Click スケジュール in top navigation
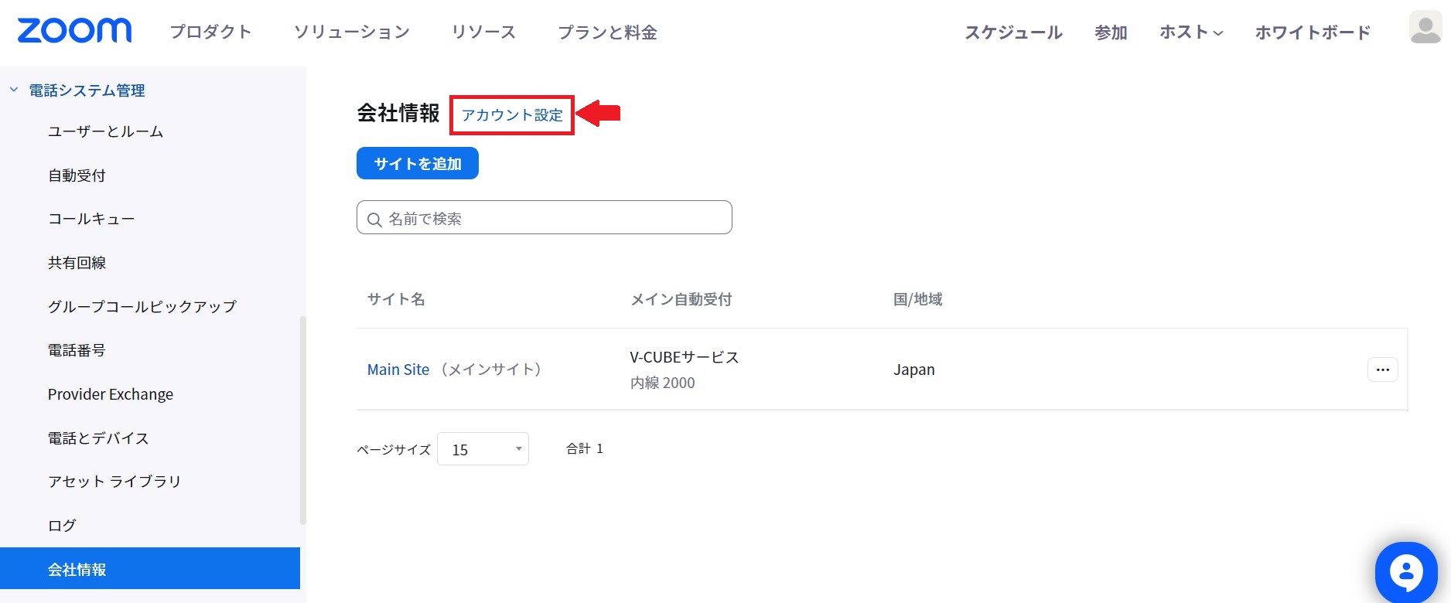Image resolution: width=1451 pixels, height=603 pixels. click(x=1012, y=32)
